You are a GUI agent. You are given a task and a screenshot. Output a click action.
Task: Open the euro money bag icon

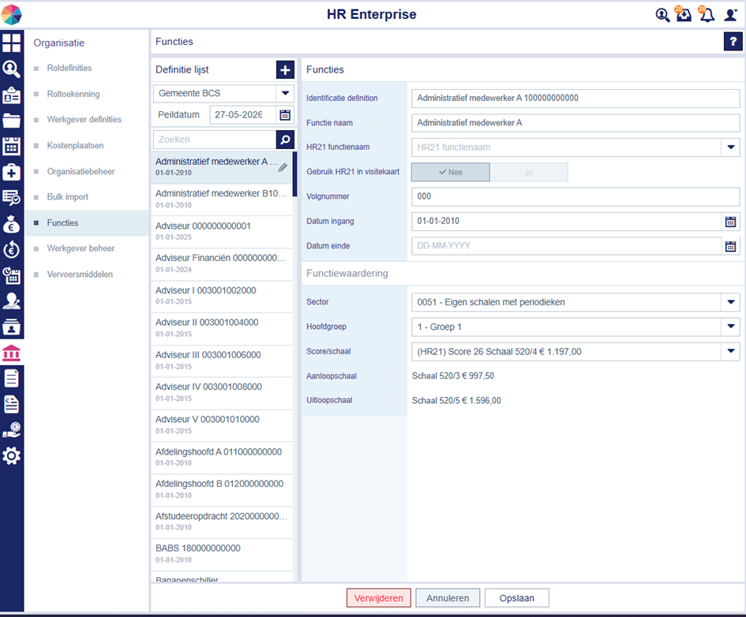coord(11,224)
